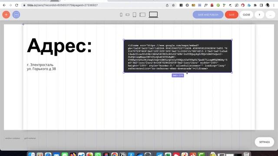Click the share page icon
This screenshot has width=278, height=156.
coord(167,5)
